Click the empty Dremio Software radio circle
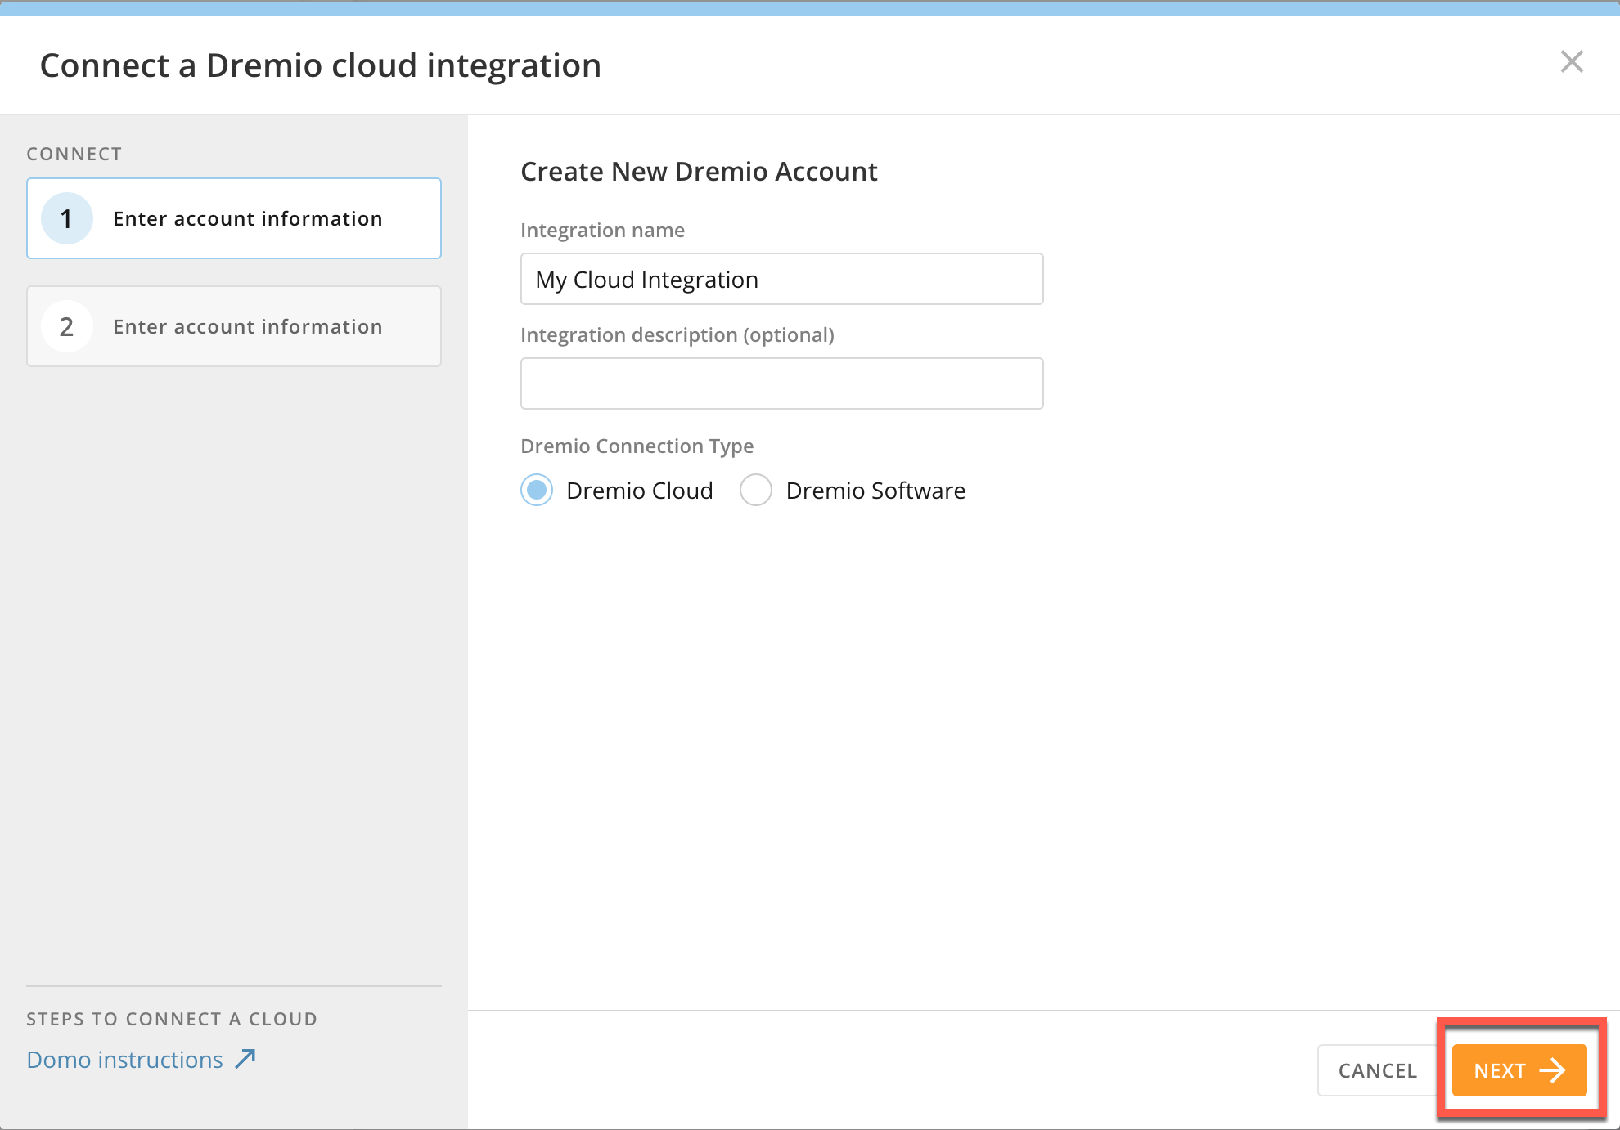Image resolution: width=1620 pixels, height=1130 pixels. pyautogui.click(x=755, y=490)
